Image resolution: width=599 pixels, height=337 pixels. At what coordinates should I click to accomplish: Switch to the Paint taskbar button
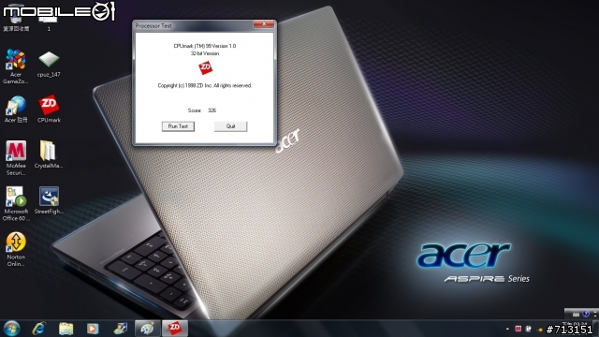148,329
